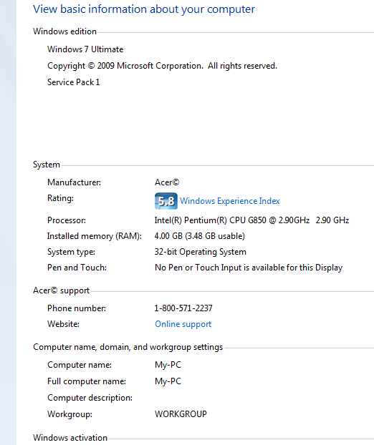Image resolution: width=374 pixels, height=445 pixels.
Task: Select the Copyright 2009 Microsoft Corporation line
Action: coord(162,66)
